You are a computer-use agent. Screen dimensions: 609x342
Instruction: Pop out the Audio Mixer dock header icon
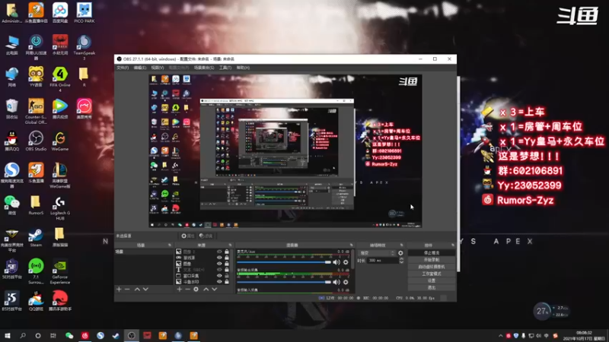coord(351,245)
